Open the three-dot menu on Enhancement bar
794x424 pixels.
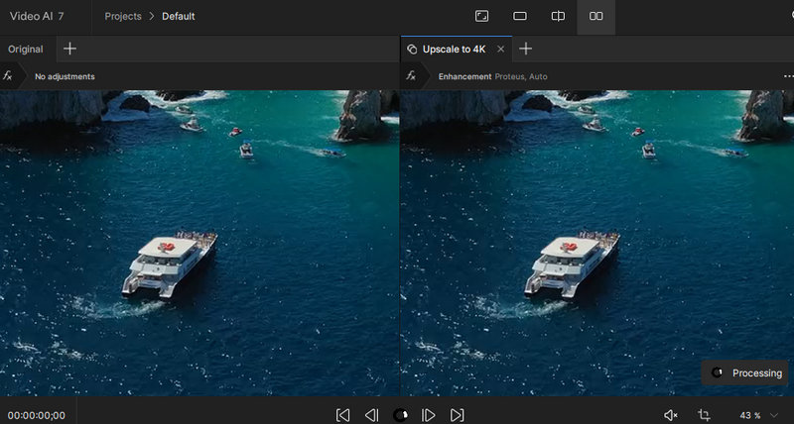[788, 76]
